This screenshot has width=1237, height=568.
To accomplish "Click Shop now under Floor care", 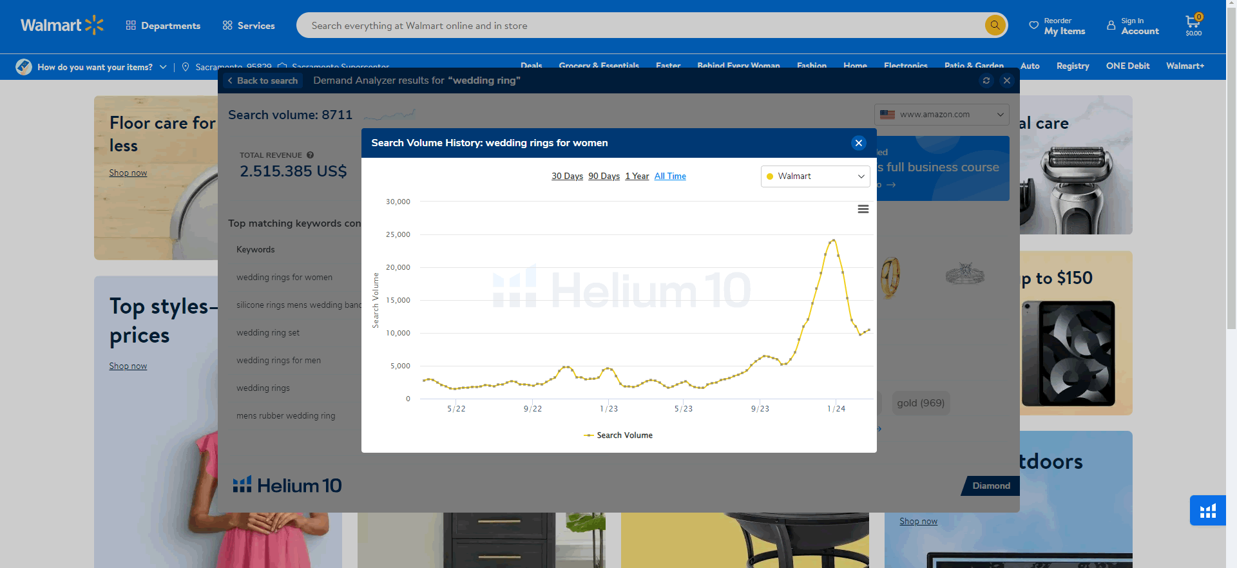I will coord(128,173).
